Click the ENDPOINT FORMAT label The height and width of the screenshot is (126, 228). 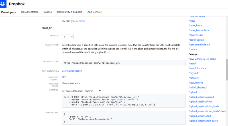click(x=54, y=79)
